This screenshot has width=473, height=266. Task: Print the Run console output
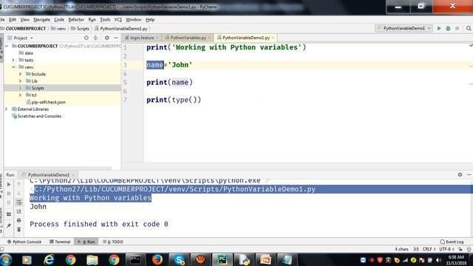tap(18, 220)
